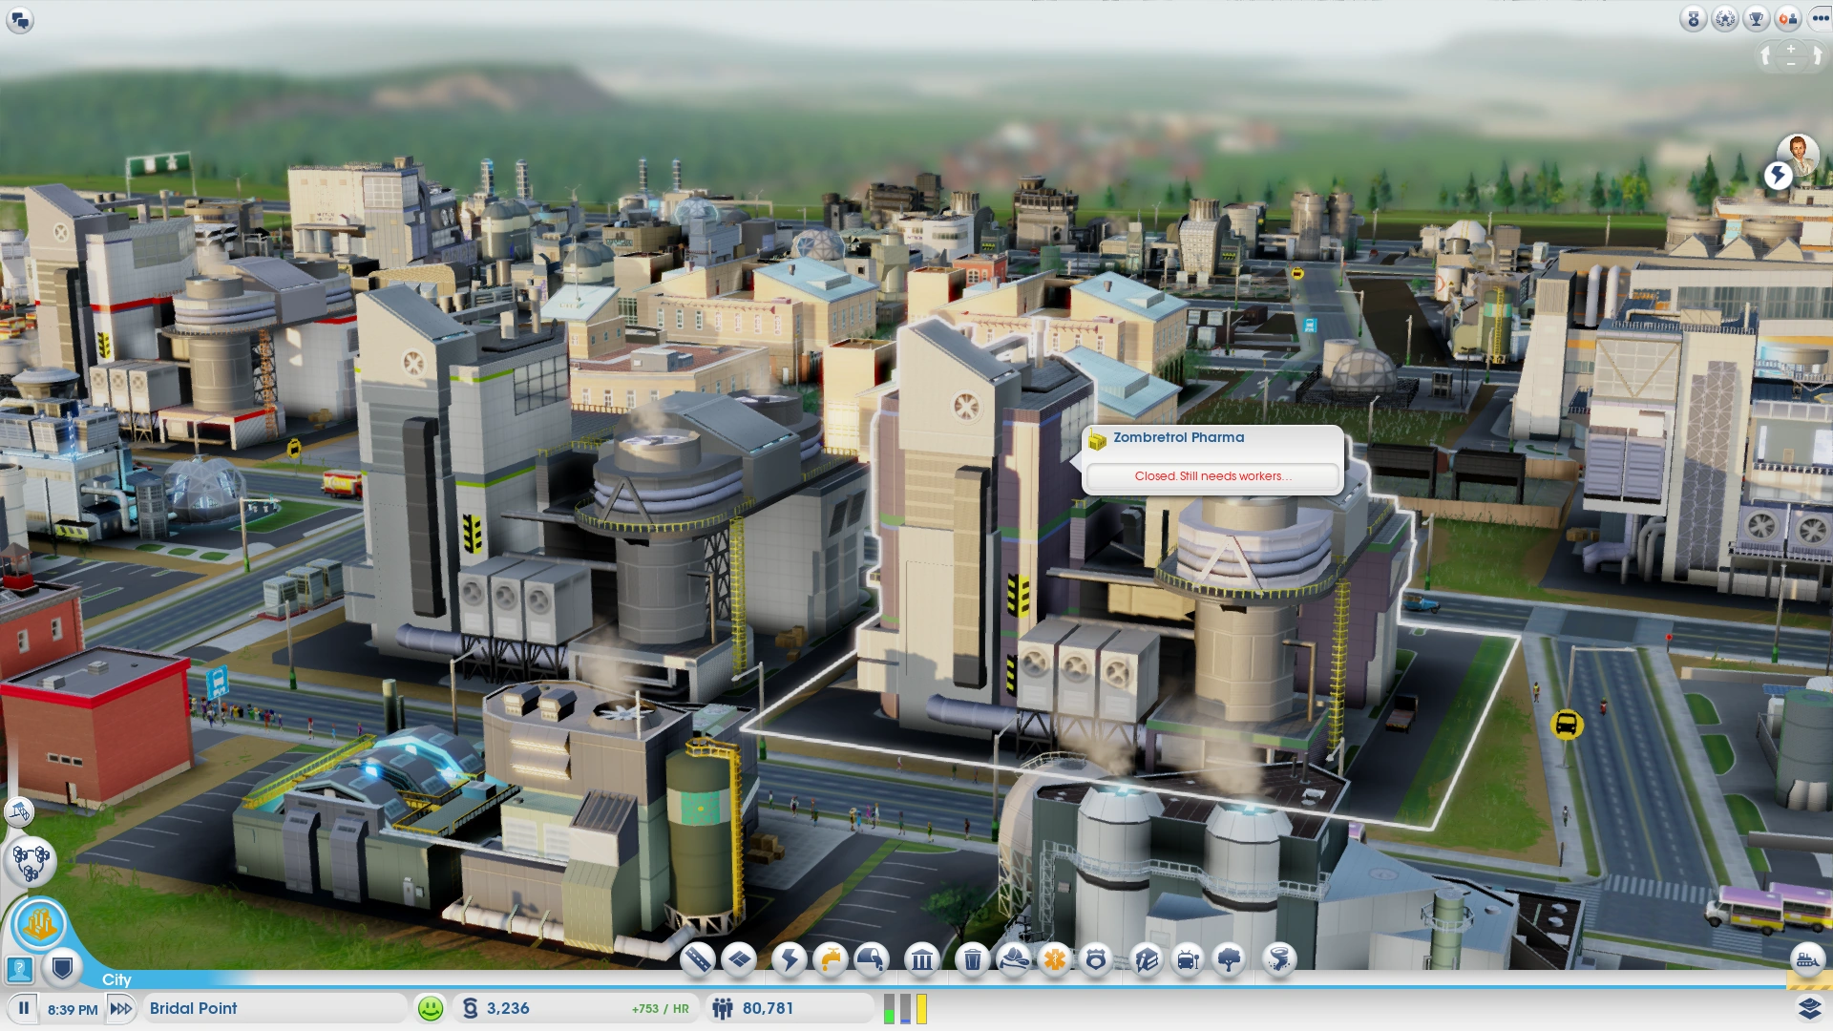Click the 8:39 PM clock display
1833x1031 pixels.
pos(73,1009)
